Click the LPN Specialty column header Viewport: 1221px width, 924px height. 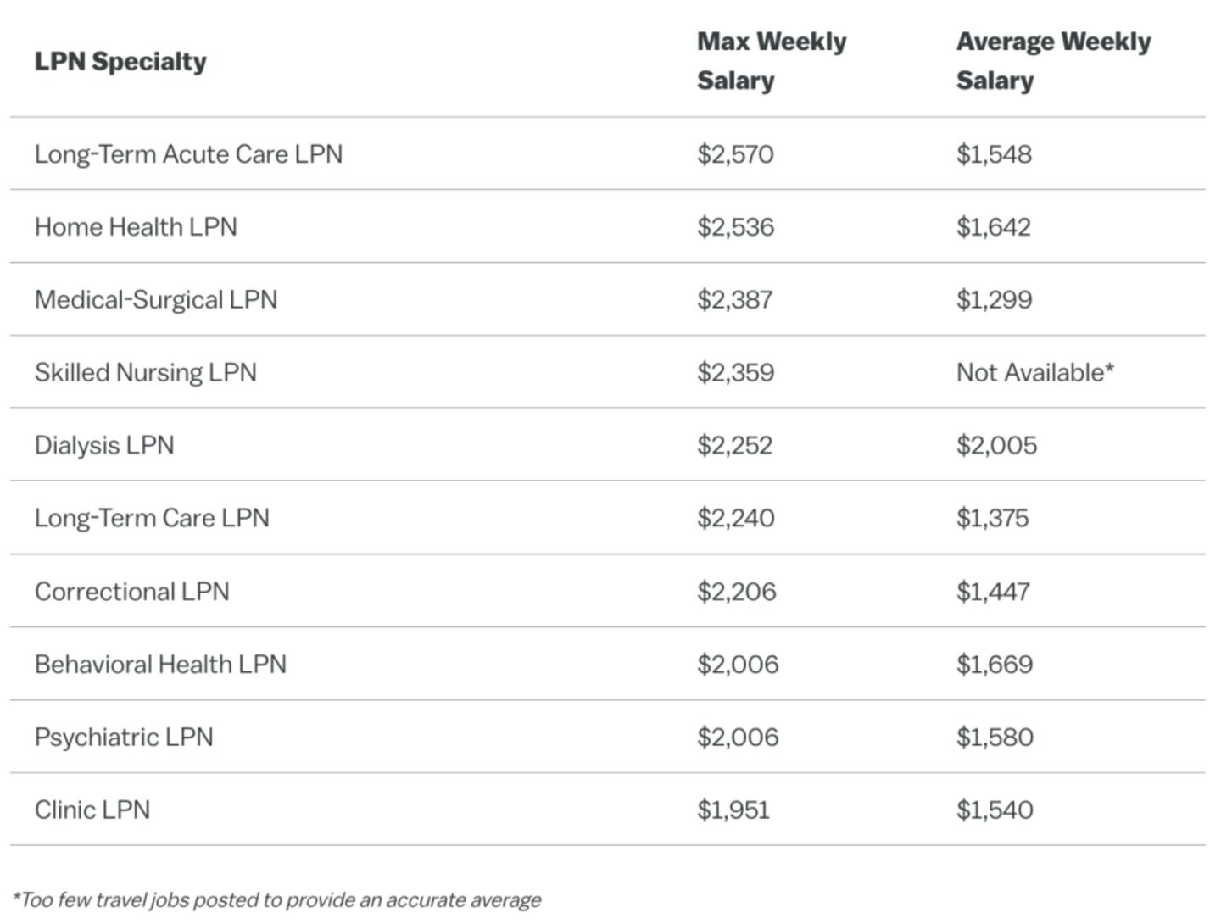click(x=120, y=61)
